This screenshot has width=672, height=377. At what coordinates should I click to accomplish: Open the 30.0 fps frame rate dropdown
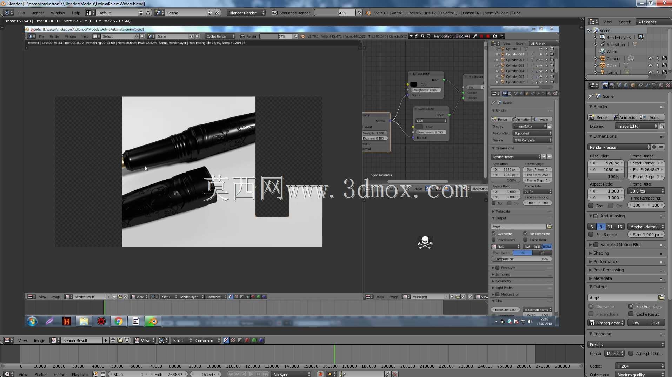click(646, 191)
